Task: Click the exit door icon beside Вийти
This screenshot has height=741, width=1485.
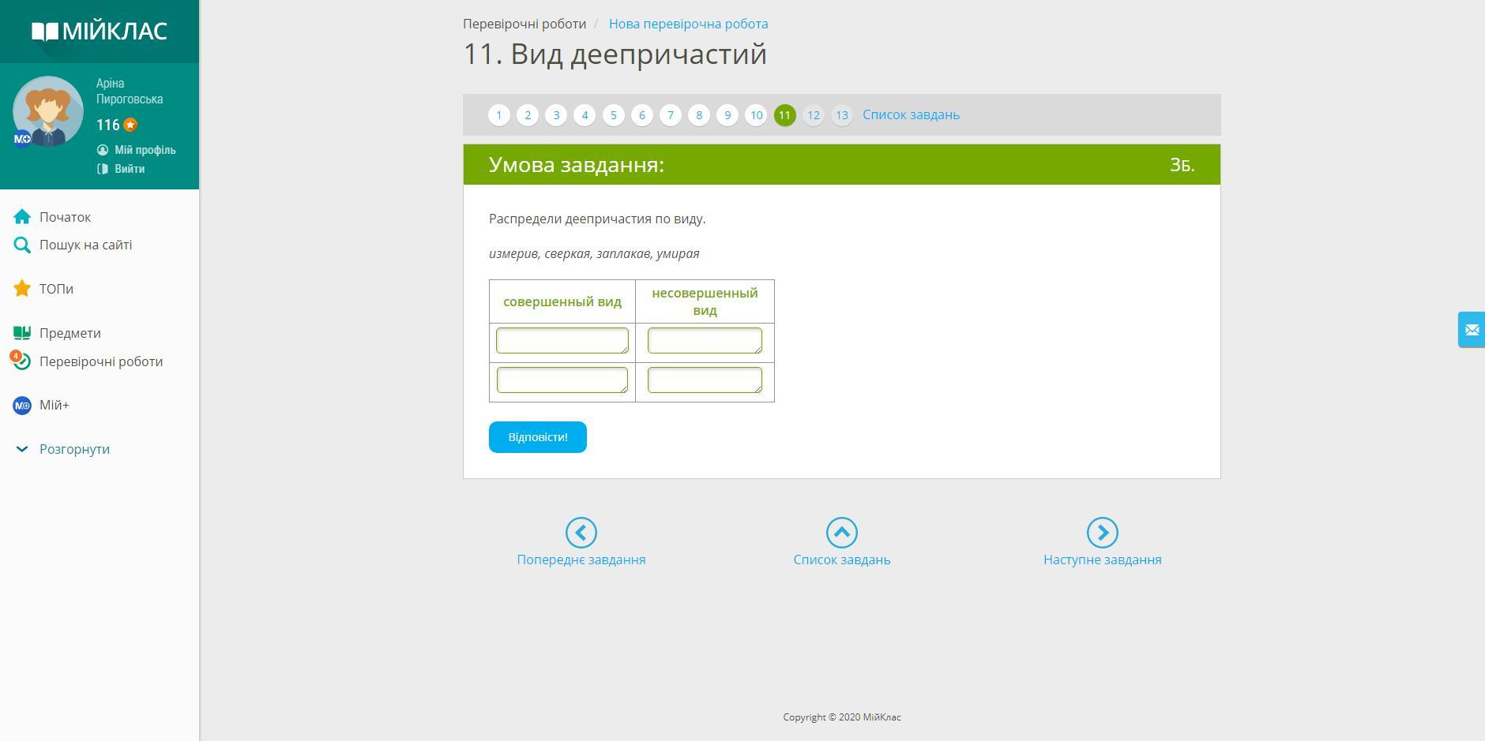Action: [x=103, y=169]
